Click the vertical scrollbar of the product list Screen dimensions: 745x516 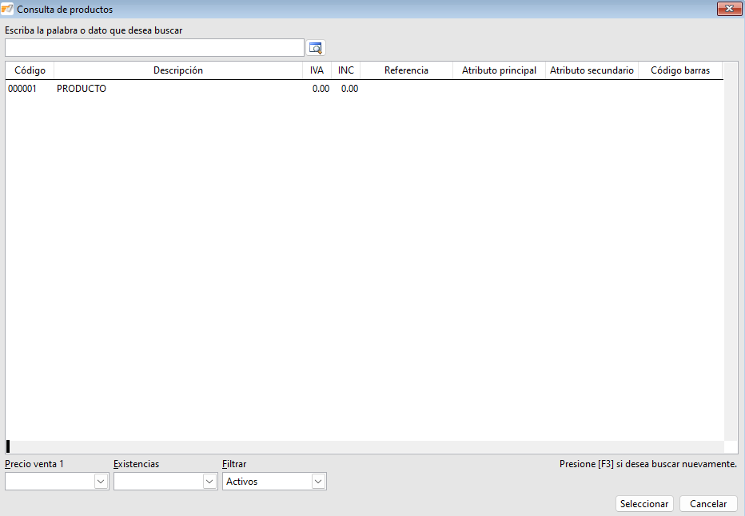pos(731,256)
